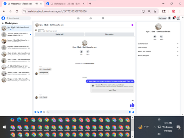Image resolution: width=184 pixels, height=138 pixels.
Task: Show hidden system tray icons chevron
Action: (x=155, y=127)
